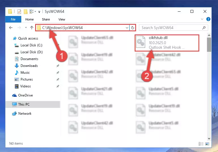Open Help with the question mark icon
This screenshot has height=152, width=218.
click(x=208, y=19)
